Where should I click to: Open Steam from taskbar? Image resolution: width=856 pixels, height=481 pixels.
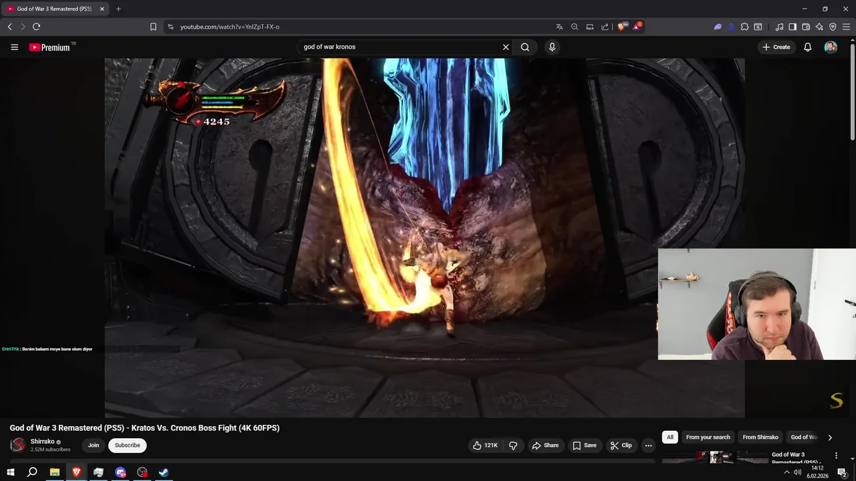tap(164, 472)
